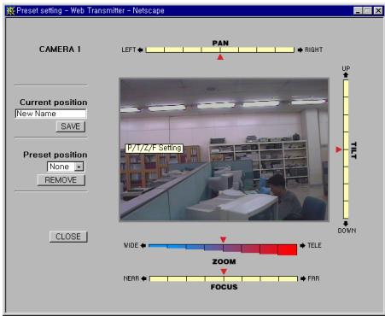Click the LEFT text beside pan bar
385x316 pixels.
point(129,50)
